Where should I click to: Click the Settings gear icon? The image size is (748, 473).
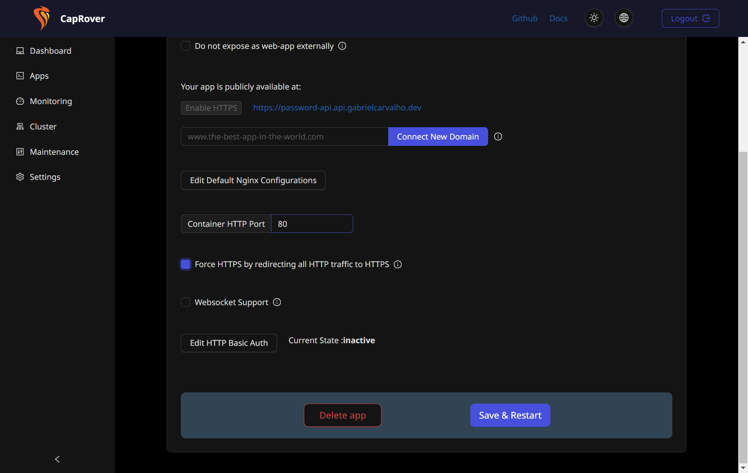tap(20, 177)
